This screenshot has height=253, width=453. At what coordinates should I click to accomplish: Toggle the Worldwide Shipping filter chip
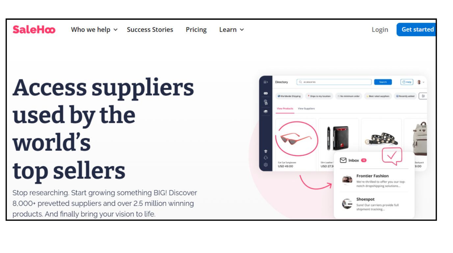289,96
